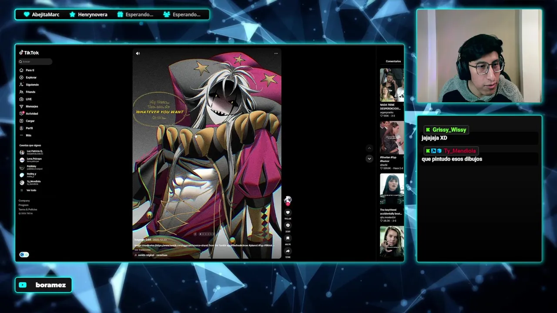Image resolution: width=557 pixels, height=313 pixels.
Task: Save the video with the bookmark icon
Action: 288,238
